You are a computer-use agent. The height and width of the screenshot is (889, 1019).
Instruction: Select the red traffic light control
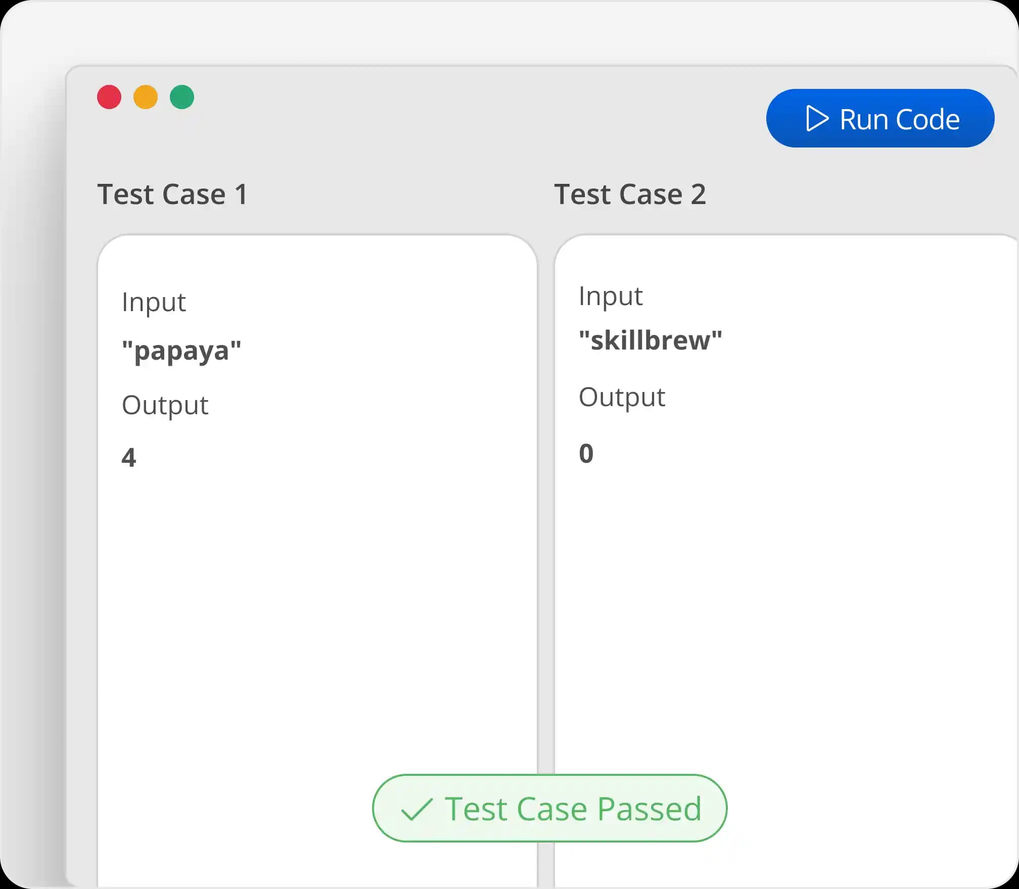pyautogui.click(x=109, y=96)
